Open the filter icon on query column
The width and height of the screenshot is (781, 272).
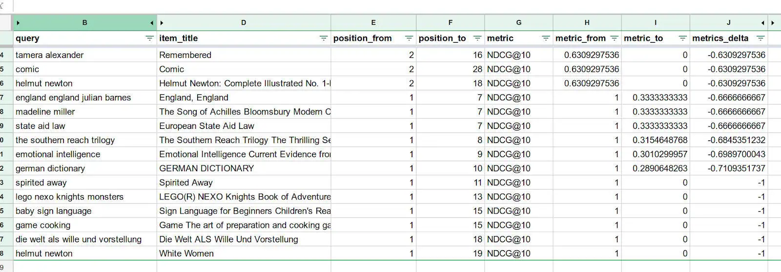click(149, 38)
